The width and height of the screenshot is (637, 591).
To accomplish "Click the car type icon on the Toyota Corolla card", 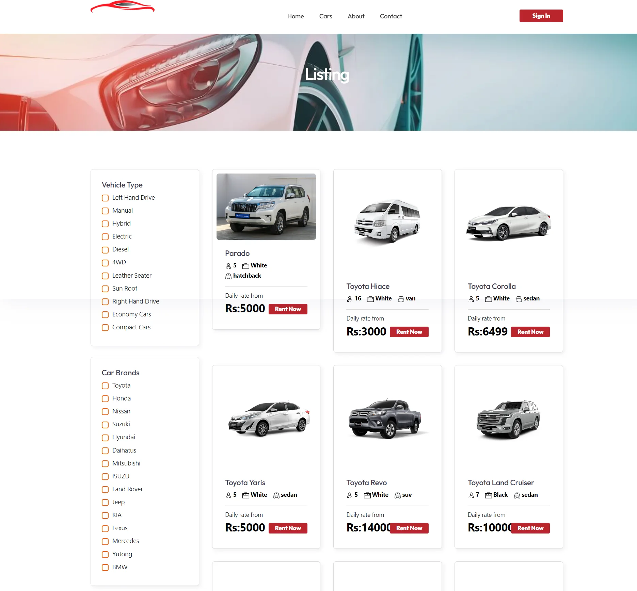I will [x=519, y=299].
